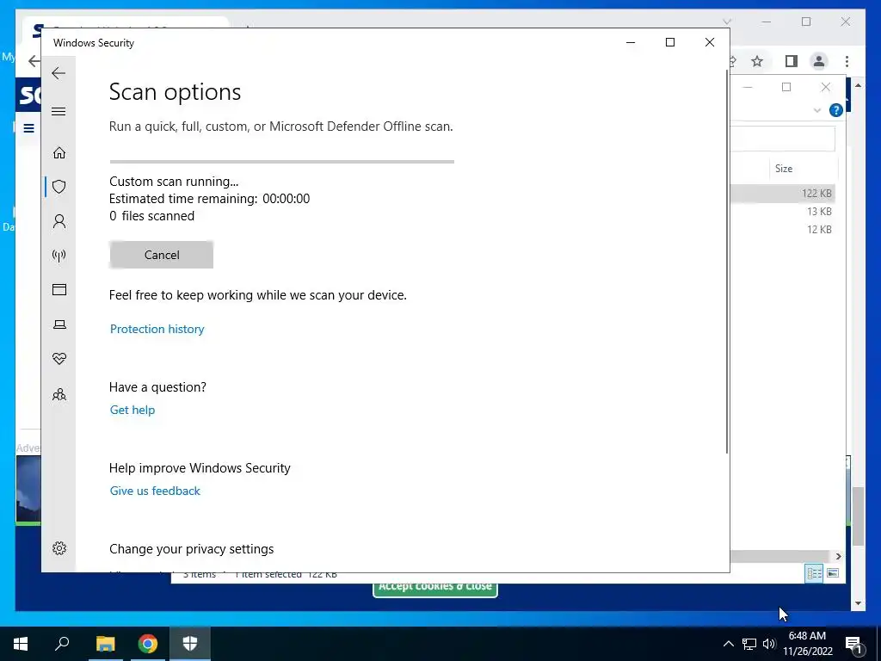Select Virus & threat protection shield icon
This screenshot has height=661, width=881.
tap(59, 187)
